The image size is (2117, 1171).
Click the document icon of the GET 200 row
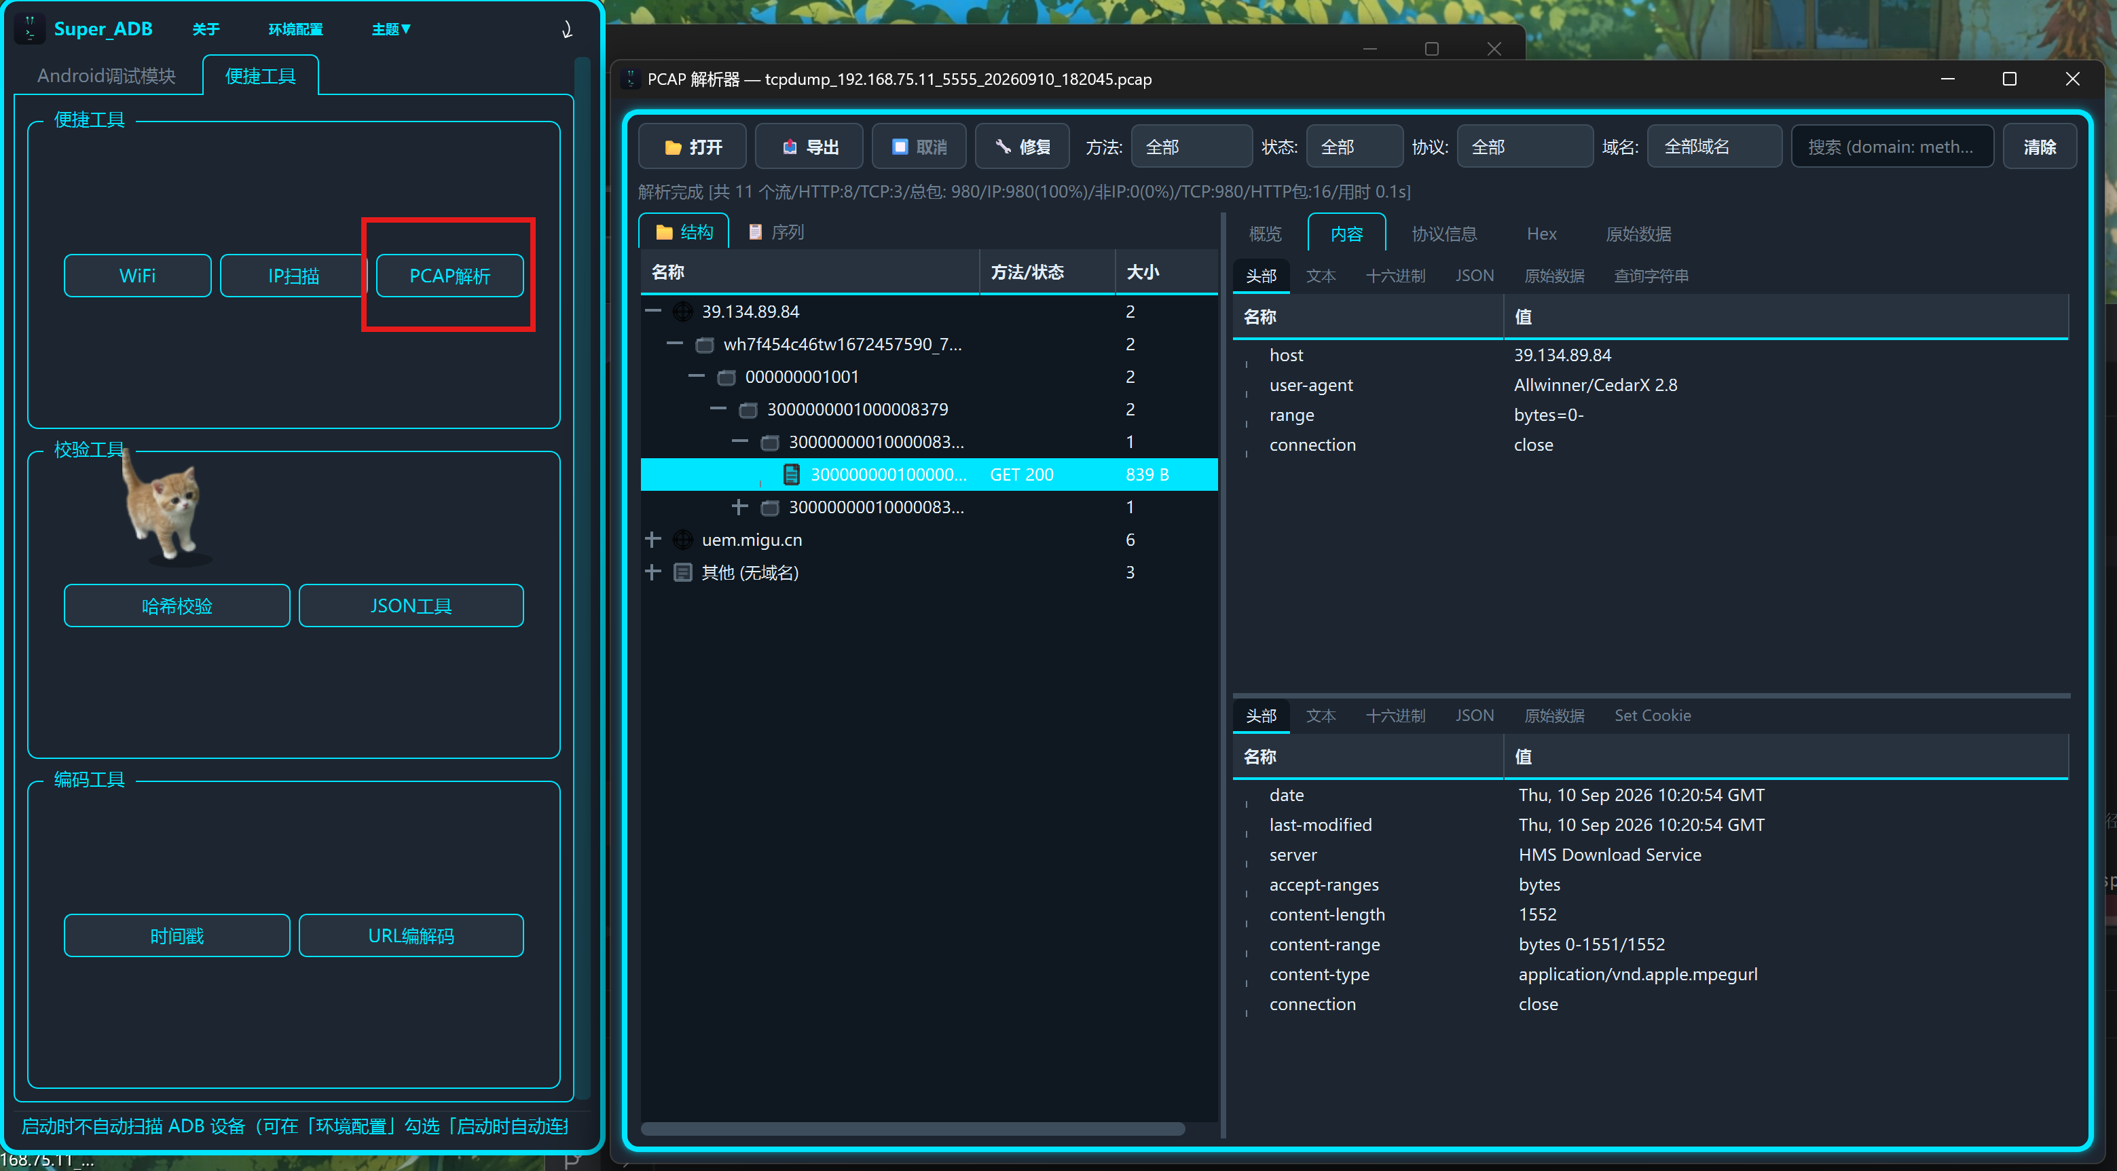tap(792, 474)
